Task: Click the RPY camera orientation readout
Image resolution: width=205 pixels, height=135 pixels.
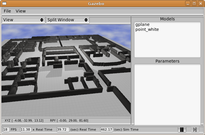Action: (x=69, y=120)
